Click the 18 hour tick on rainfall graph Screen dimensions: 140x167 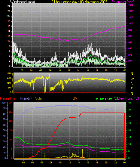97,162
